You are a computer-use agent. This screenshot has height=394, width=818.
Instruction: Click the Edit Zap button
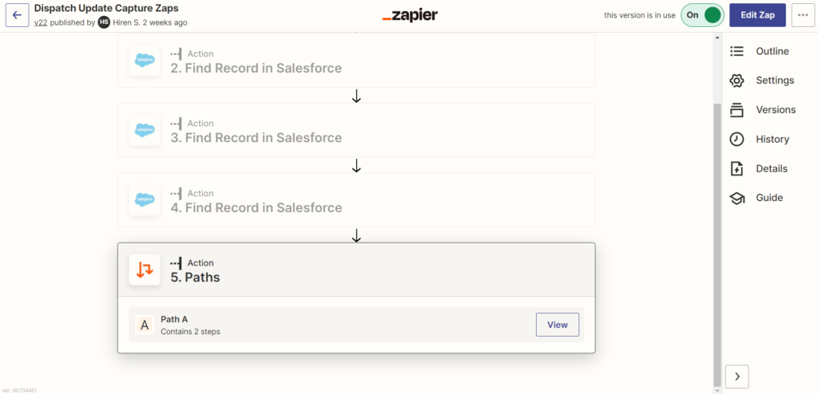757,15
